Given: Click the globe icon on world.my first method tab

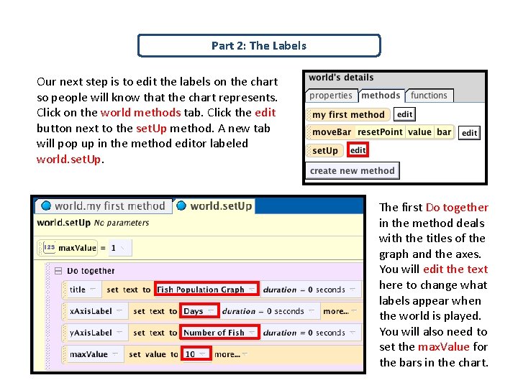Looking at the screenshot, I should point(46,206).
